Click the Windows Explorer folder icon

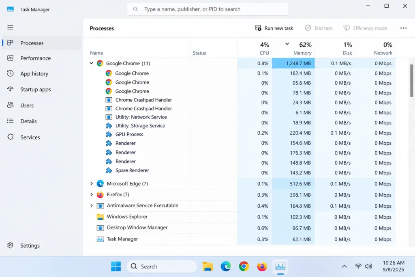coord(100,217)
